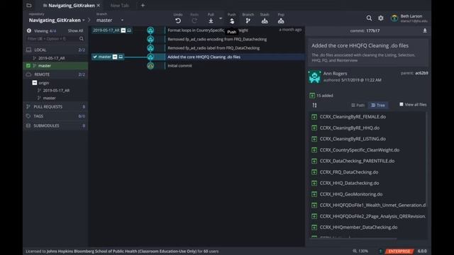Stash changes using the Stash icon
The image size is (454, 255).
(265, 21)
